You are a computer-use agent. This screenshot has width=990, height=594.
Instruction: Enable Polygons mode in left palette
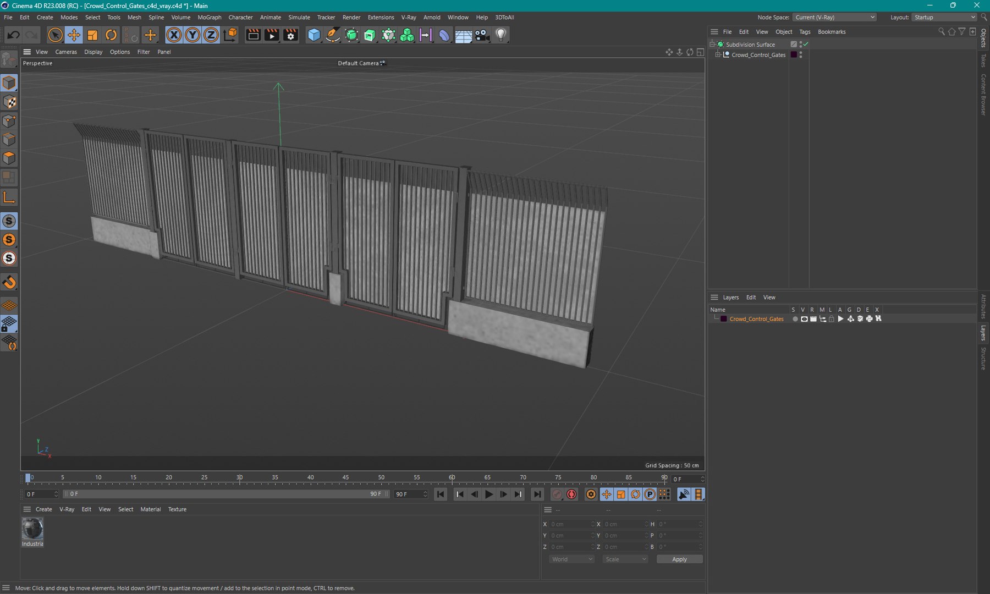9,158
